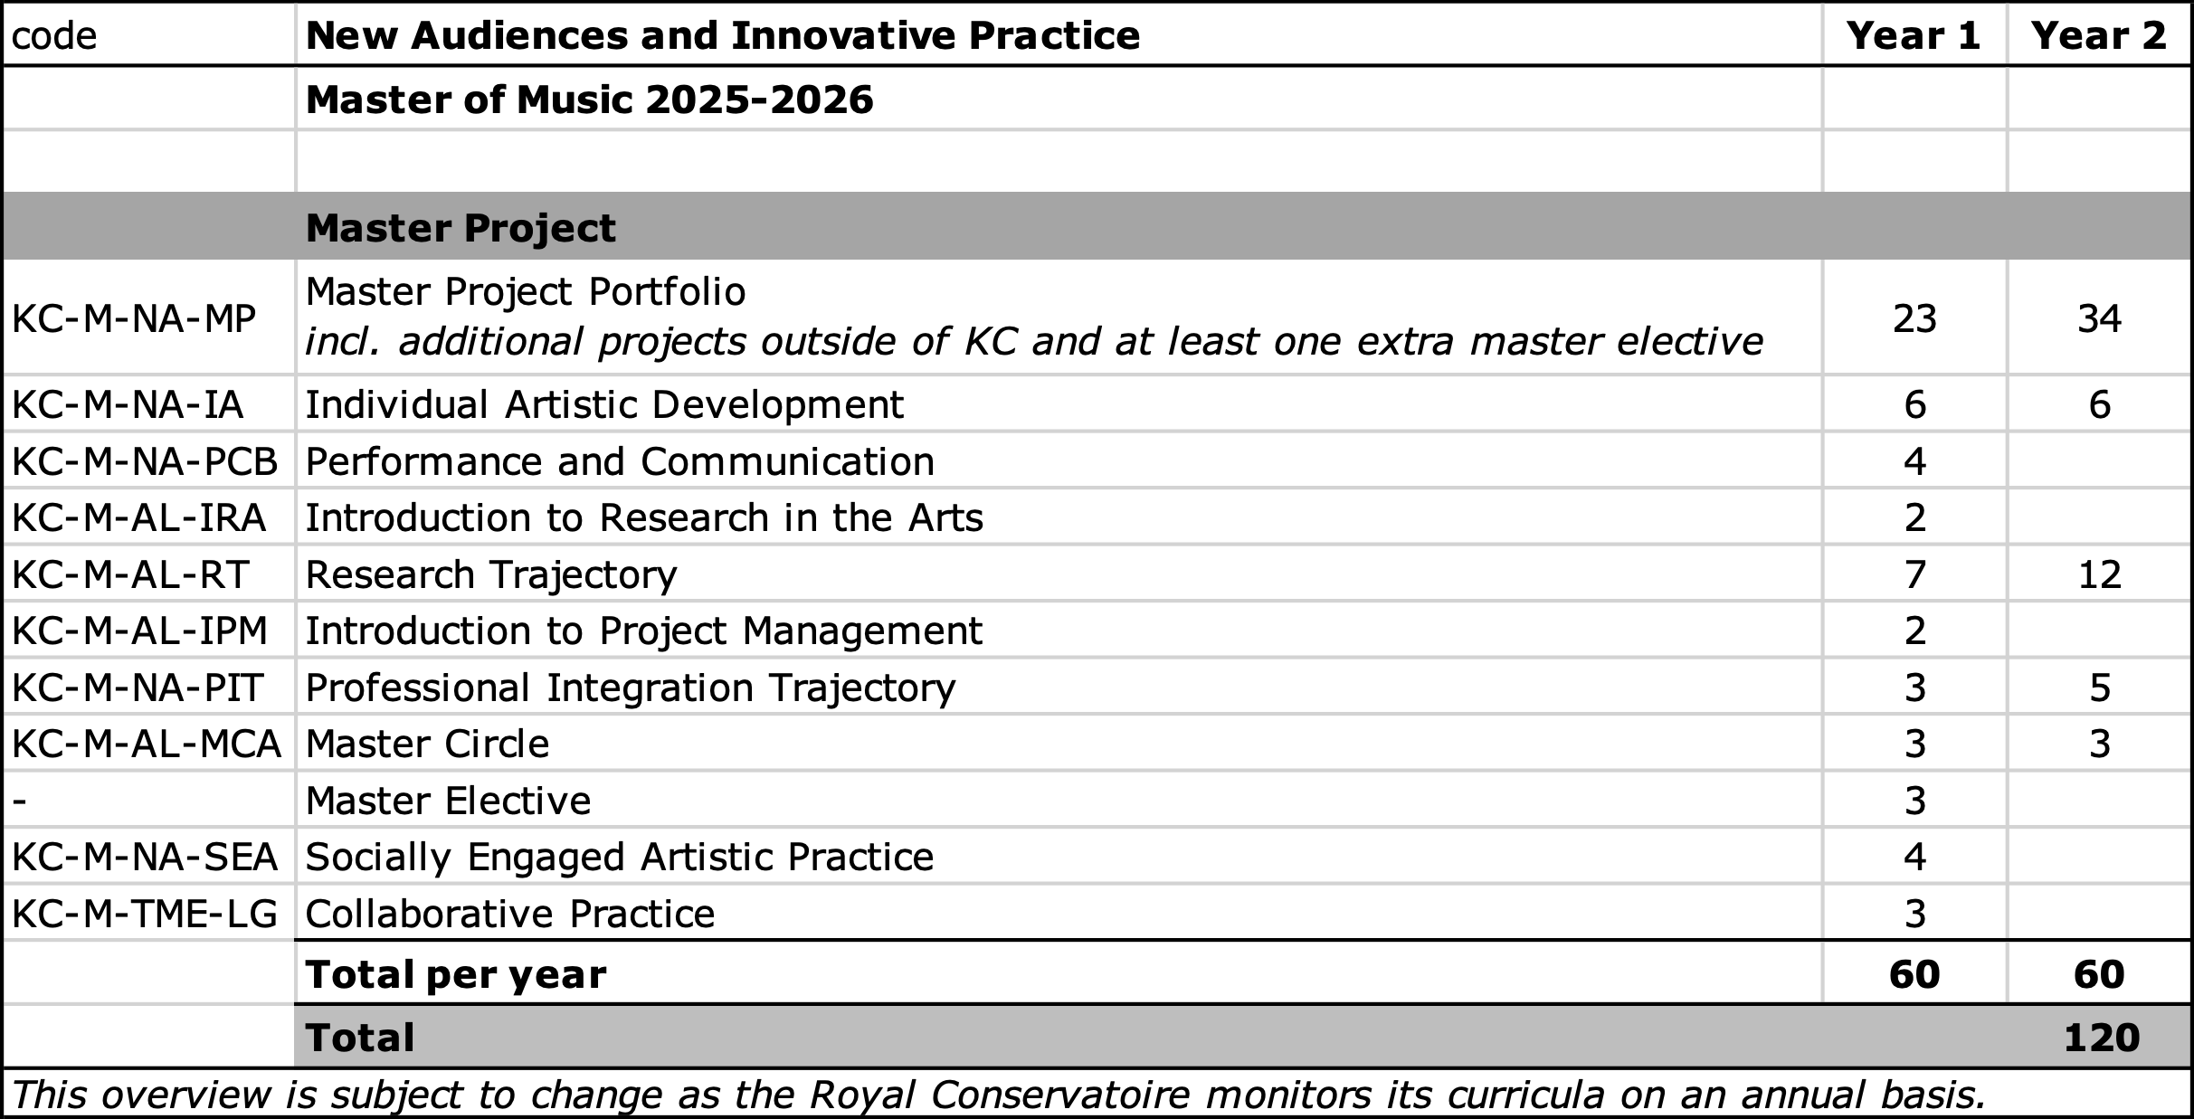The height and width of the screenshot is (1119, 2194).
Task: Click the 'KC-M-NA-MP' code cell
Action: [134, 318]
